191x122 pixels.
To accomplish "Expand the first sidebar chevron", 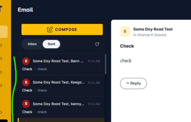I will [1, 45].
